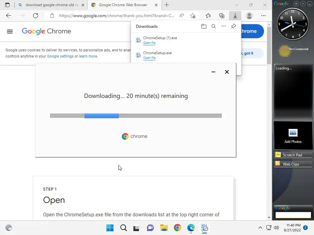
Task: Click the chrome logo in installer dialog
Action: tap(135, 136)
